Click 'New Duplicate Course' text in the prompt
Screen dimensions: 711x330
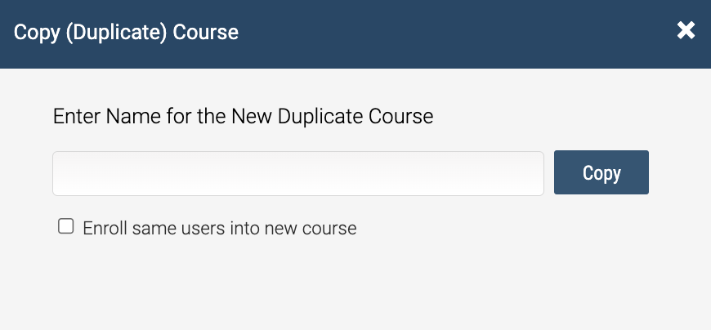pyautogui.click(x=333, y=117)
